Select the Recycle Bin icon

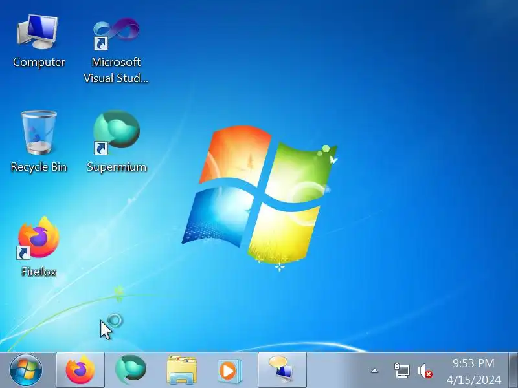[39, 141]
